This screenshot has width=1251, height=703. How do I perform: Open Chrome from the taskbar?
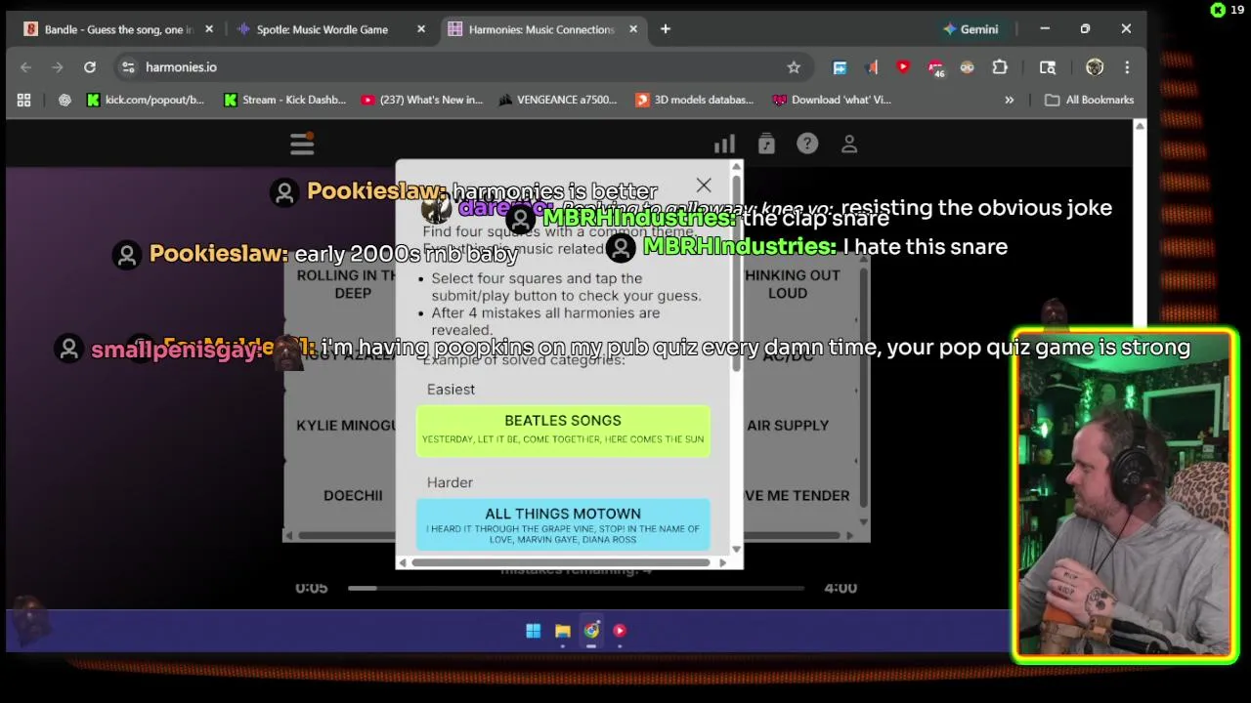pos(591,631)
